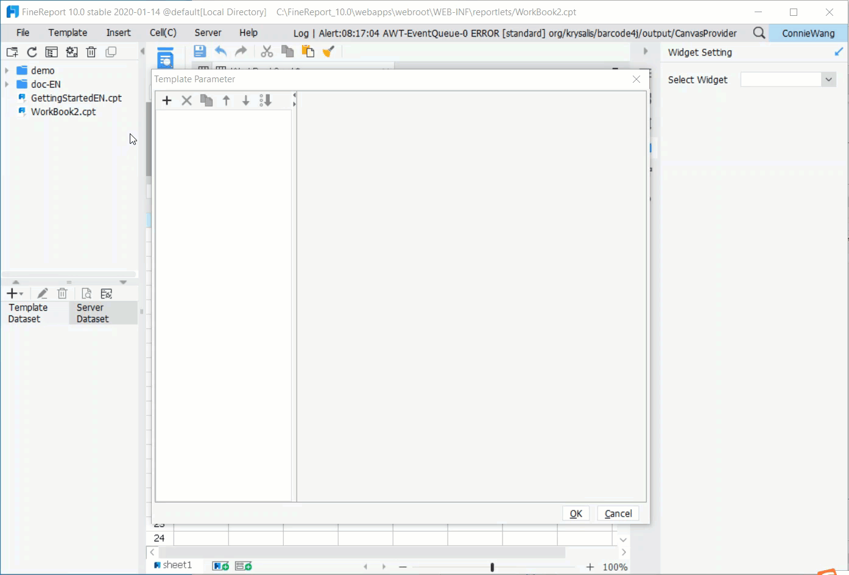Expand the doc-EN folder
Image resolution: width=849 pixels, height=575 pixels.
click(x=7, y=84)
